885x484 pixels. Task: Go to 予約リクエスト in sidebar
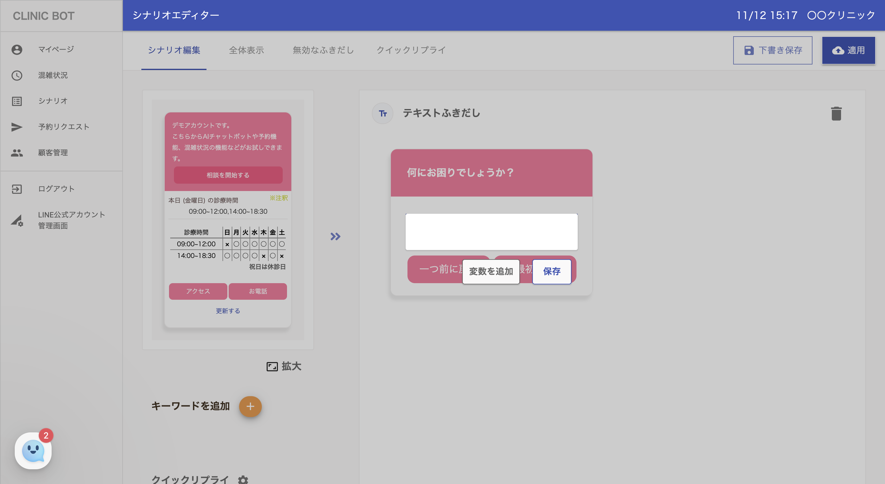64,127
